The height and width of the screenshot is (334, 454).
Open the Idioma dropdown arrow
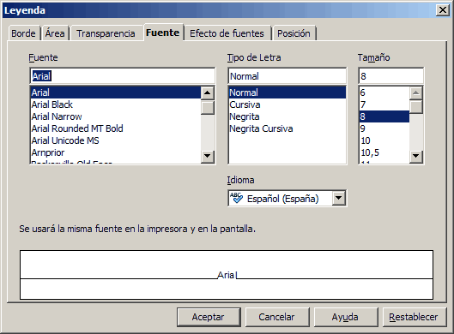pyautogui.click(x=338, y=198)
